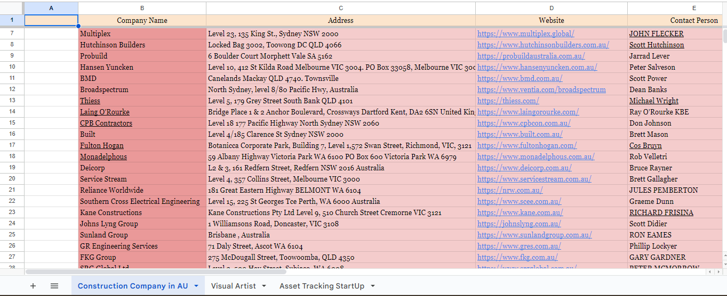The height and width of the screenshot is (296, 727).
Task: Open Construction Company in AU tab dropdown arrow
Action: [196, 286]
